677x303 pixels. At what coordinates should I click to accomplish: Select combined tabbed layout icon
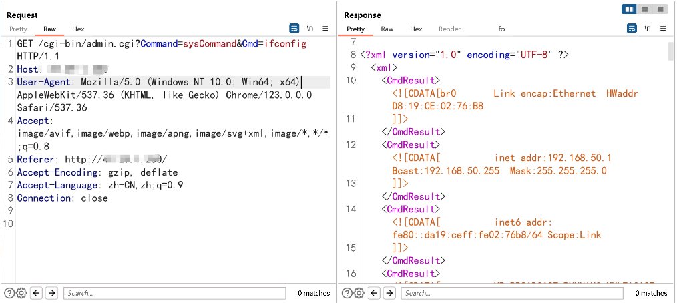[x=660, y=9]
